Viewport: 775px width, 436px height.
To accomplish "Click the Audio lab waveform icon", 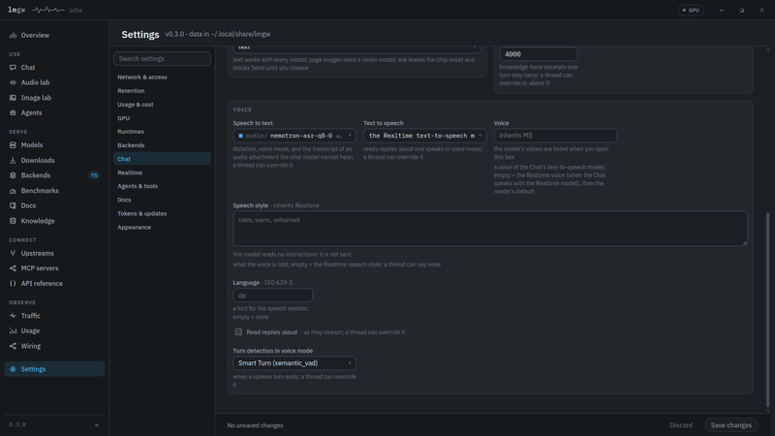I will 13,82.
